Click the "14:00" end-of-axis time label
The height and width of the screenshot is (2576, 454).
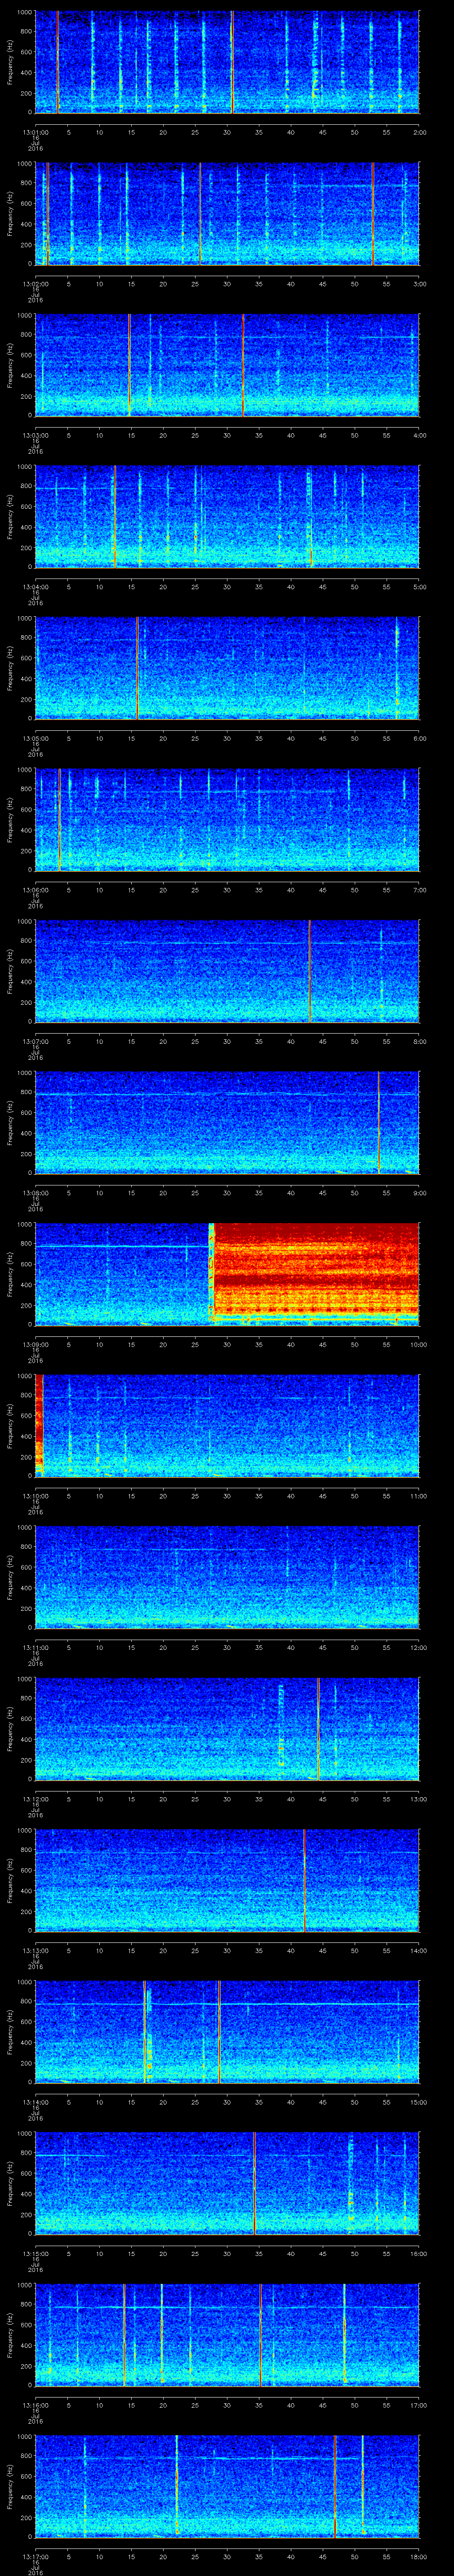418,1950
